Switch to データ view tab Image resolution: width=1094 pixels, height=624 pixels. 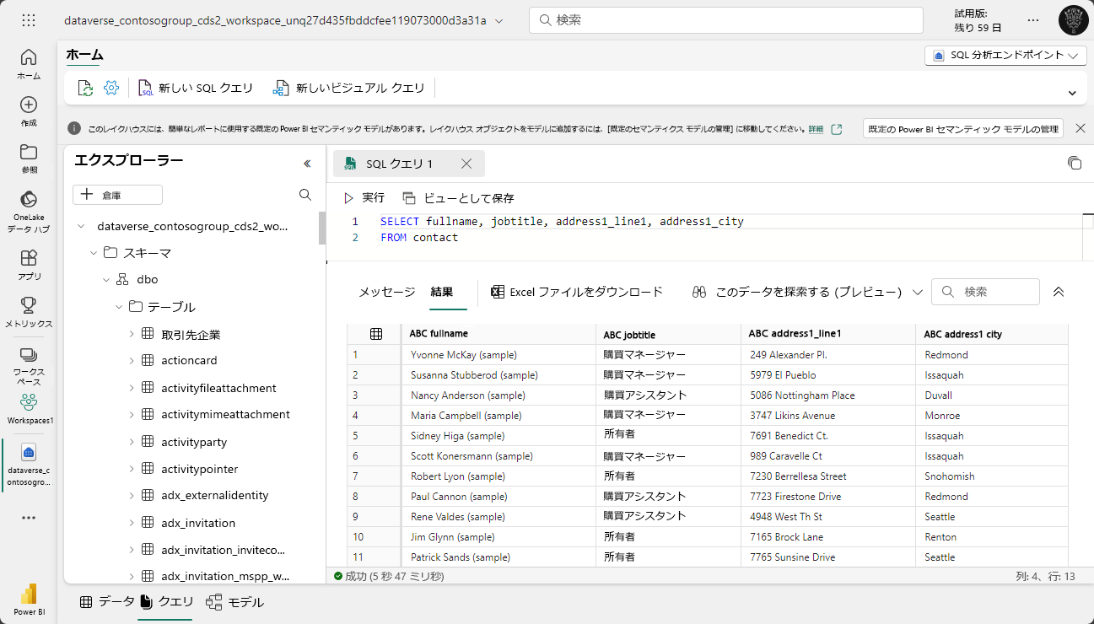tap(106, 602)
